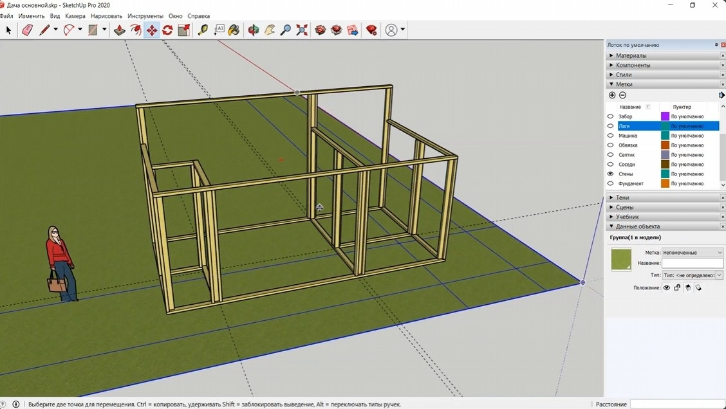Open the Файл menu
This screenshot has height=409, width=726.
[x=6, y=15]
